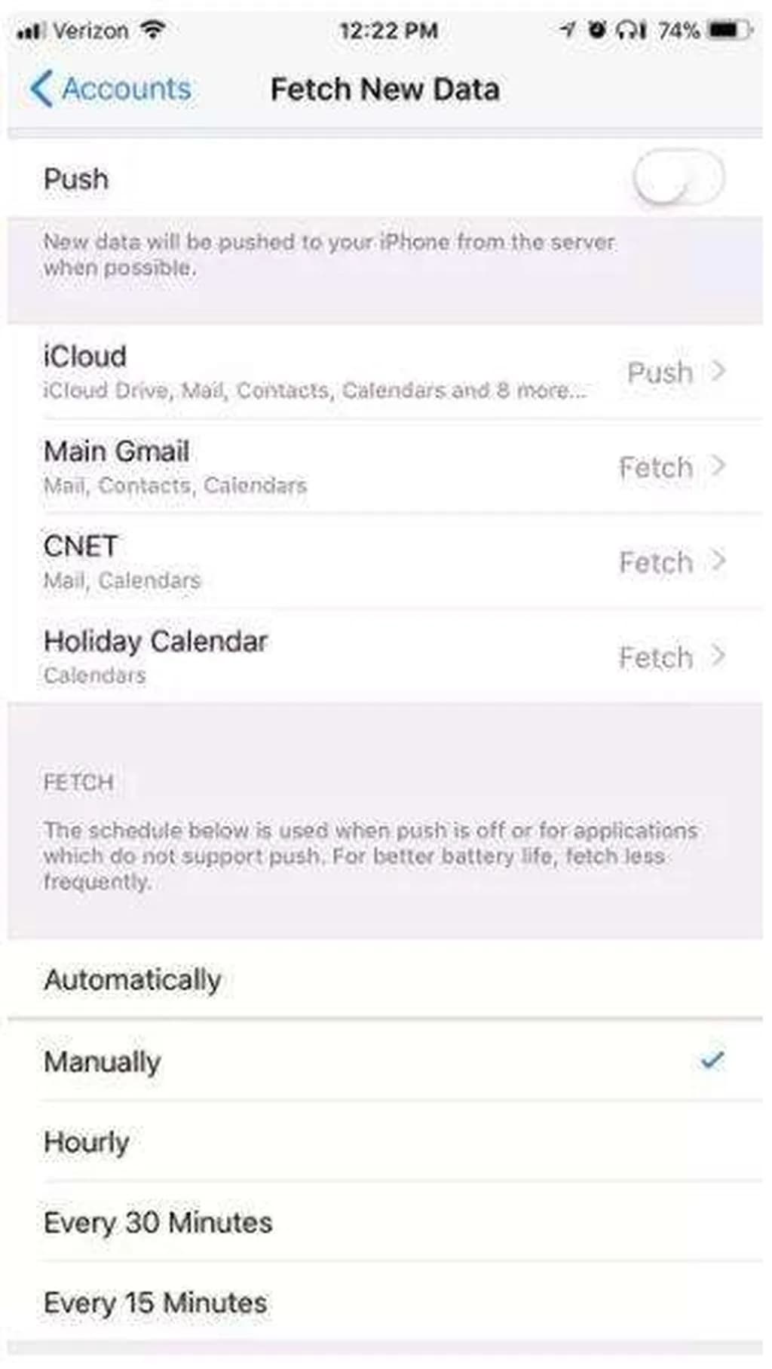Open Holiday Calendar Fetch chevron
772x1369 pixels.
pyautogui.click(x=718, y=657)
